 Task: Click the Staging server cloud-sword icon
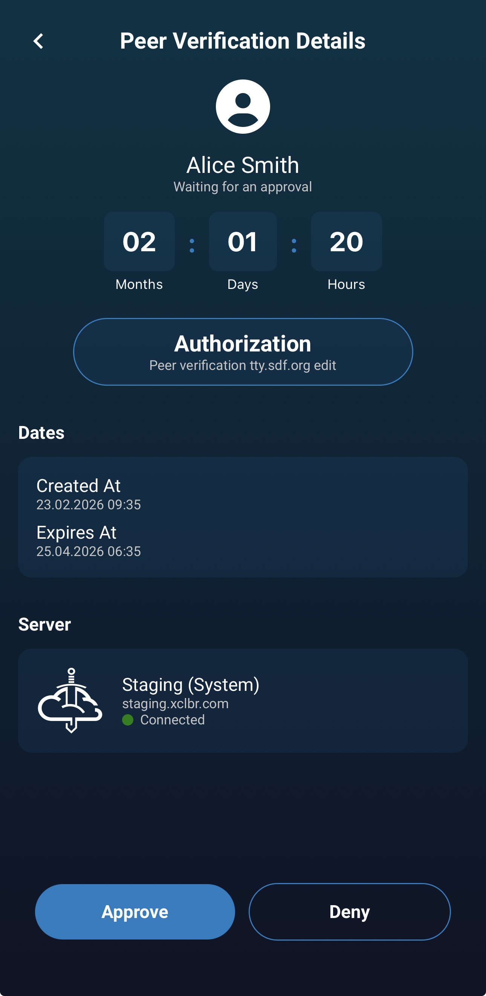pyautogui.click(x=70, y=700)
